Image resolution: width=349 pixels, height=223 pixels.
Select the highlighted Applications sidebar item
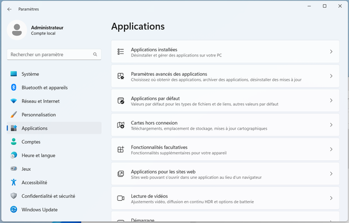(x=54, y=128)
